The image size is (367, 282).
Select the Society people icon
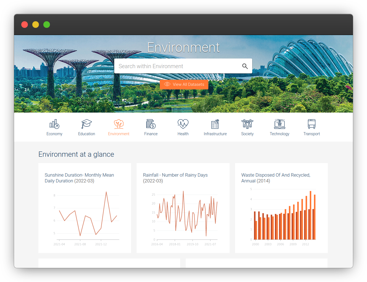pyautogui.click(x=247, y=124)
